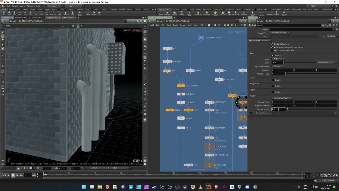Click the Sky Light shelf tool

(223, 13)
